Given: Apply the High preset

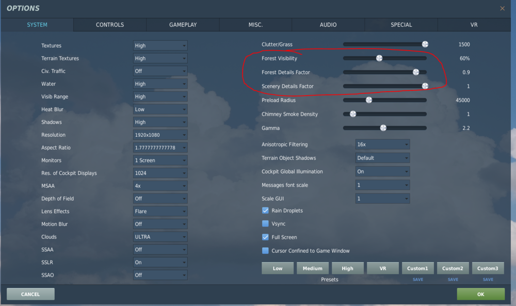Looking at the screenshot, I should [347, 268].
